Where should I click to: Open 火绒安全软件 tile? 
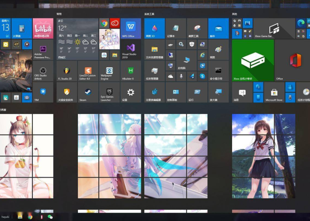coord(67,92)
